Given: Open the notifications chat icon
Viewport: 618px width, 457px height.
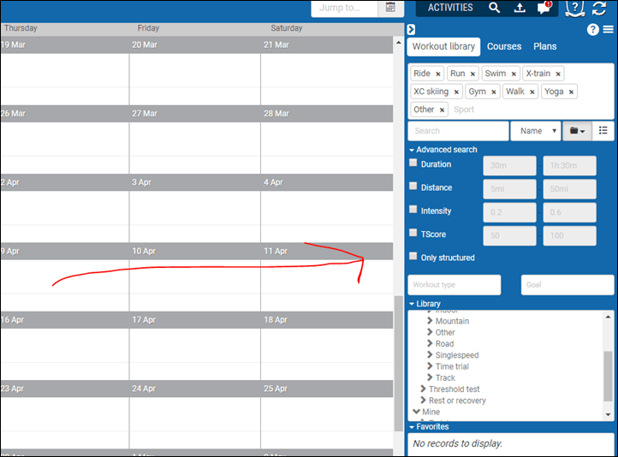Looking at the screenshot, I should pyautogui.click(x=544, y=8).
